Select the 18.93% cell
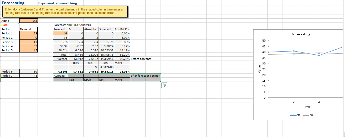345x137 pixels. [x=122, y=71]
